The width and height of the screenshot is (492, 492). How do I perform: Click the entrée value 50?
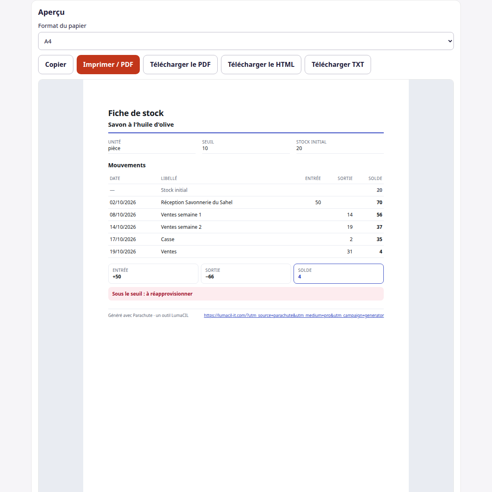tap(318, 202)
